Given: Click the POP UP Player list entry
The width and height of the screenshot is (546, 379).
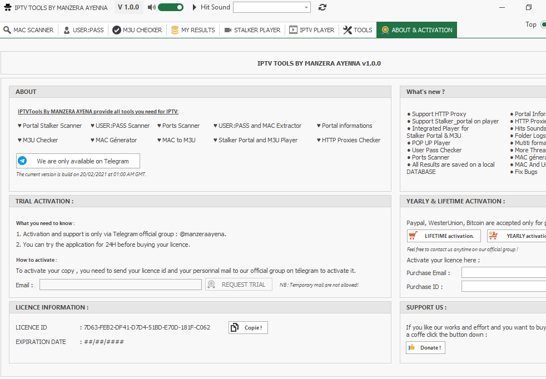Looking at the screenshot, I should click(429, 143).
